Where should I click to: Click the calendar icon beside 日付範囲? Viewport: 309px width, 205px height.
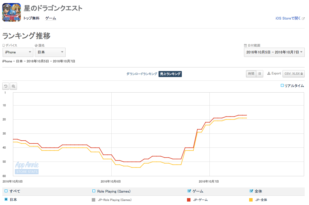pos(245,45)
